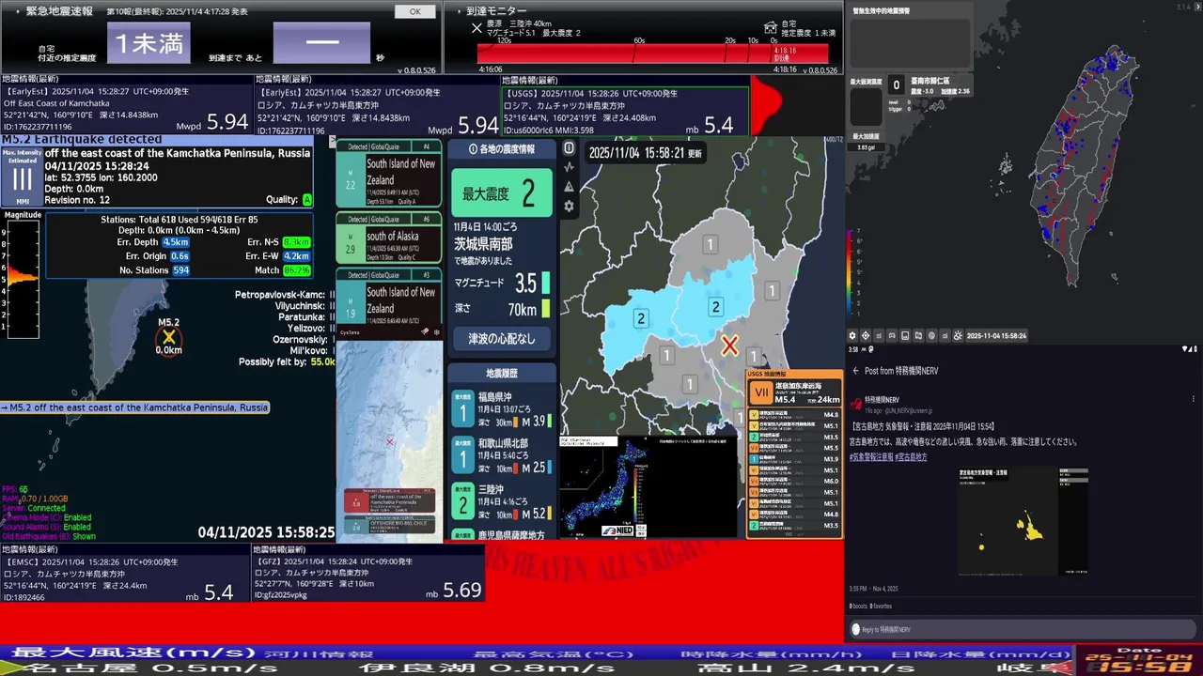Click the Sound Alarms Enabled status
The width and height of the screenshot is (1203, 676).
[47, 527]
